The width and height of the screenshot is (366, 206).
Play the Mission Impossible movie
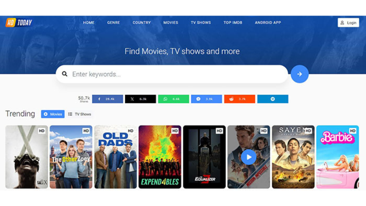[248, 157]
